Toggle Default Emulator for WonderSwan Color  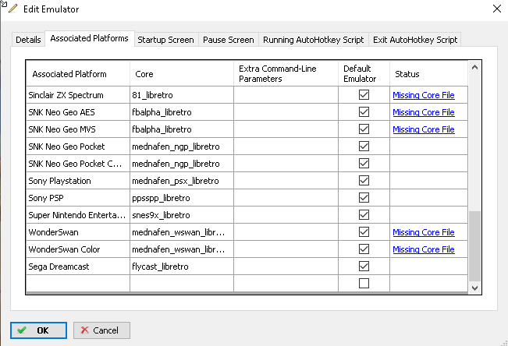[364, 249]
